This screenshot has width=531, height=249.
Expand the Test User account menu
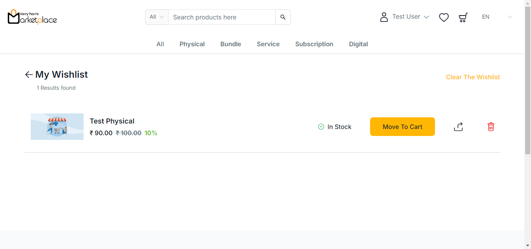point(410,17)
